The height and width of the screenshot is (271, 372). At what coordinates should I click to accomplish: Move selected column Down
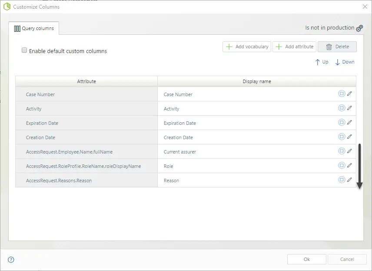coord(345,62)
